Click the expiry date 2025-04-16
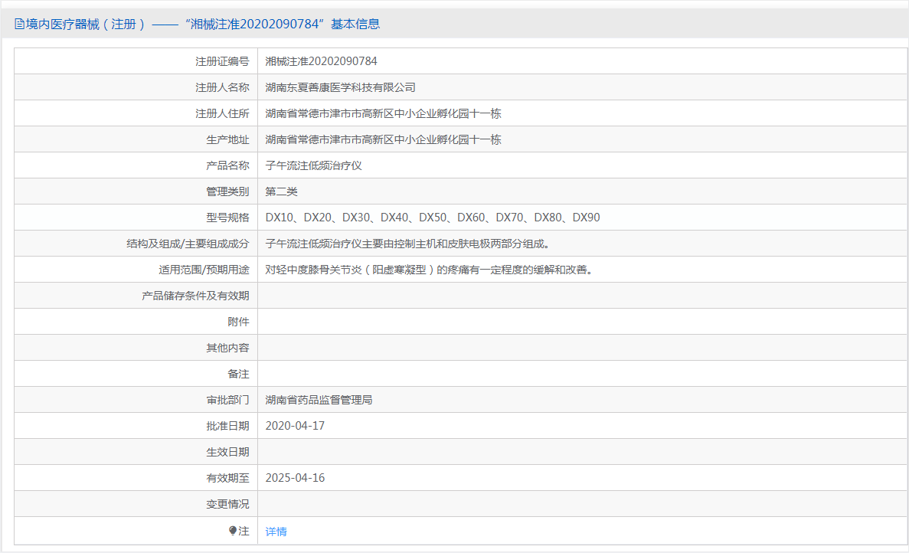This screenshot has width=909, height=553. click(295, 478)
